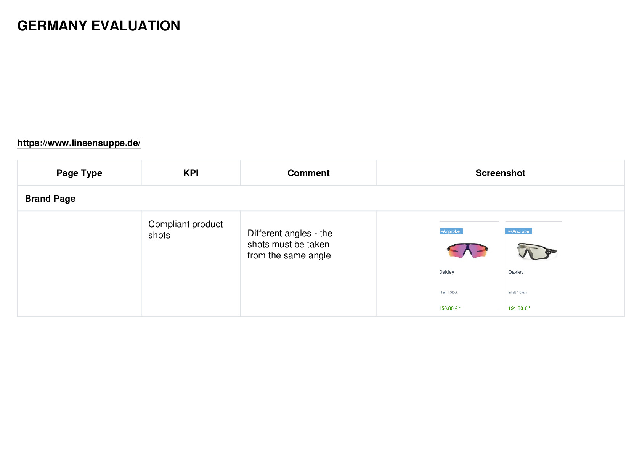The image size is (642, 454).
Task: Select the red-lens Oakley sunglasses image
Action: click(467, 250)
